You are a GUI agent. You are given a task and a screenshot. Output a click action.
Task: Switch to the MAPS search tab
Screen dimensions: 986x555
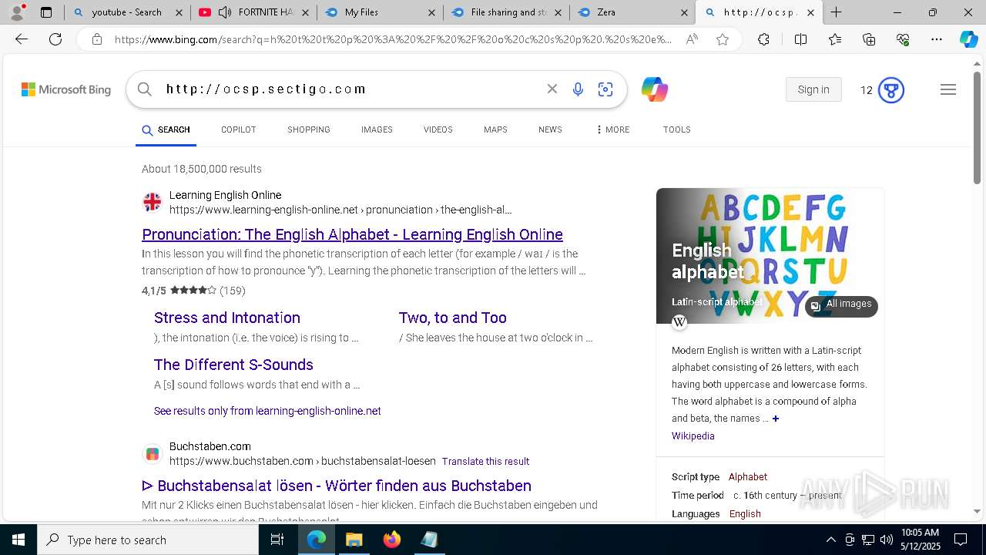coord(495,129)
